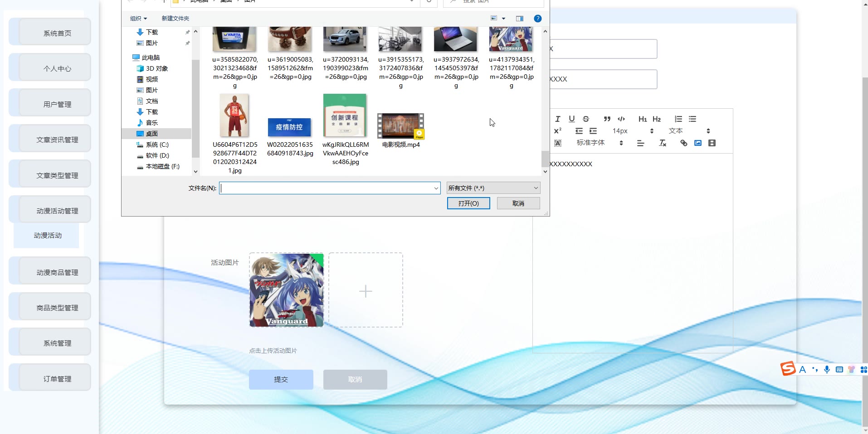
Task: Click the insert video icon
Action: click(x=712, y=143)
